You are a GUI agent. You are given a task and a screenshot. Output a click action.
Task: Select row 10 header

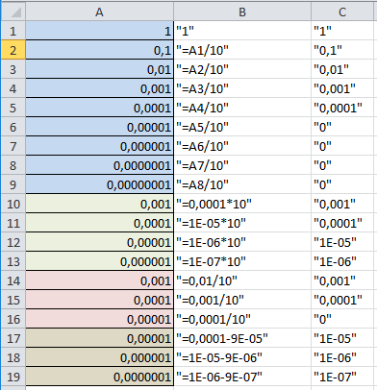pyautogui.click(x=13, y=204)
